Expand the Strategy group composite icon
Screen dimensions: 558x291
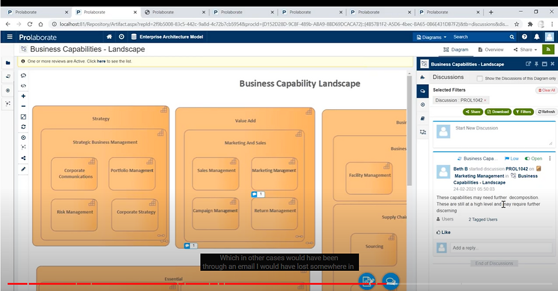click(x=164, y=110)
